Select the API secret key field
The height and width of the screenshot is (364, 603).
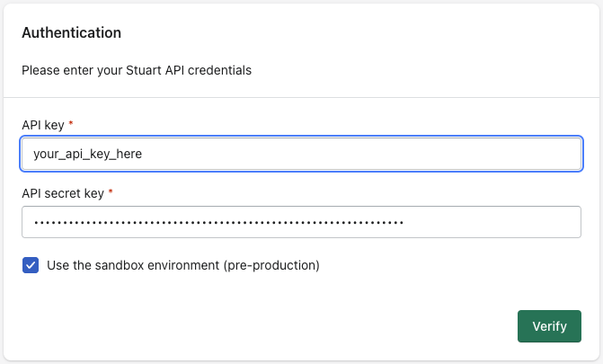tap(302, 222)
